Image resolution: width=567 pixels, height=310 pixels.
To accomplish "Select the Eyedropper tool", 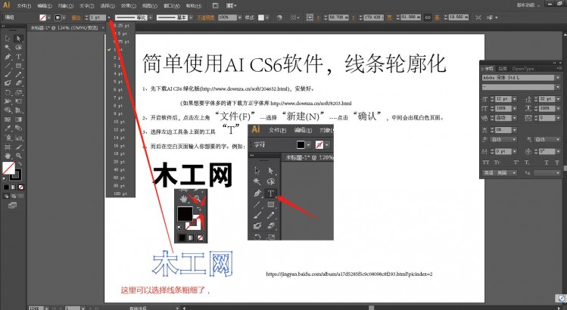I will pos(8,129).
